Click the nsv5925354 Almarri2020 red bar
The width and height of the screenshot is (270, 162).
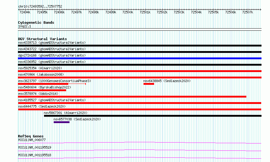[140, 71]
